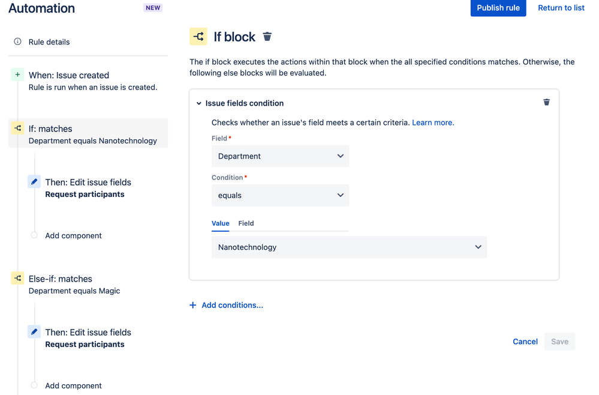The image size is (599, 395).
Task: Add component under Nanotechnology branch
Action: pyautogui.click(x=73, y=235)
